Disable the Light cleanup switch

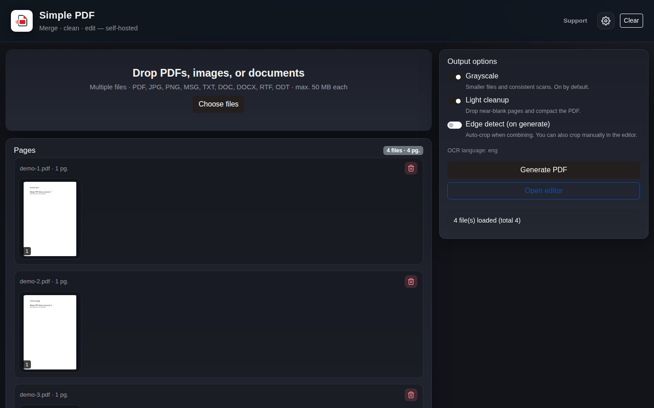[x=455, y=101]
